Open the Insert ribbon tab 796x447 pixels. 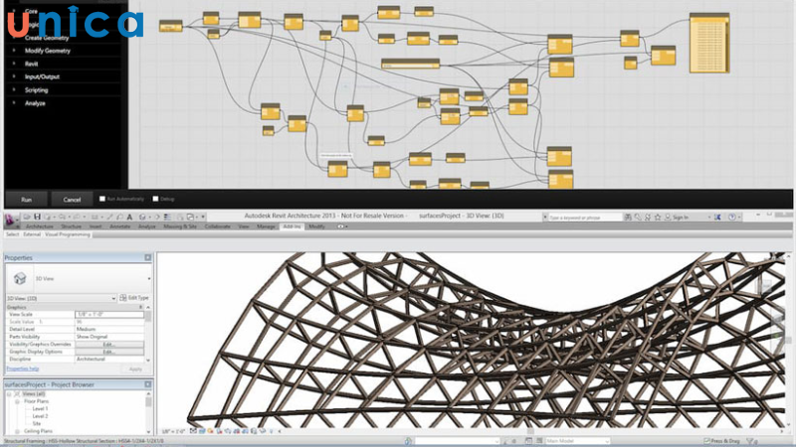(96, 226)
